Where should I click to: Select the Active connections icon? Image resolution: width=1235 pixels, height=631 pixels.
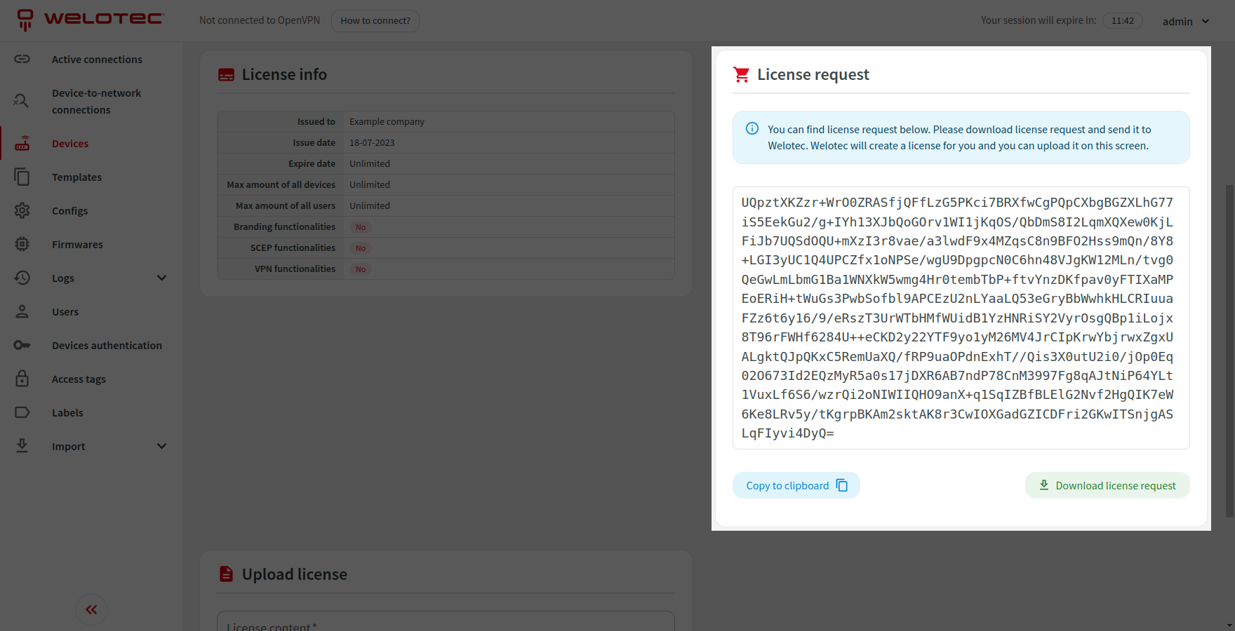click(22, 59)
